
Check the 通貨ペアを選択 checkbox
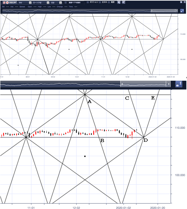pyautogui.click(x=66, y=3)
